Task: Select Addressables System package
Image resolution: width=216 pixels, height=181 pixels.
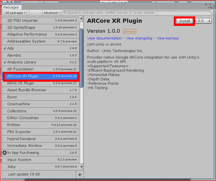Action: pos(41,41)
